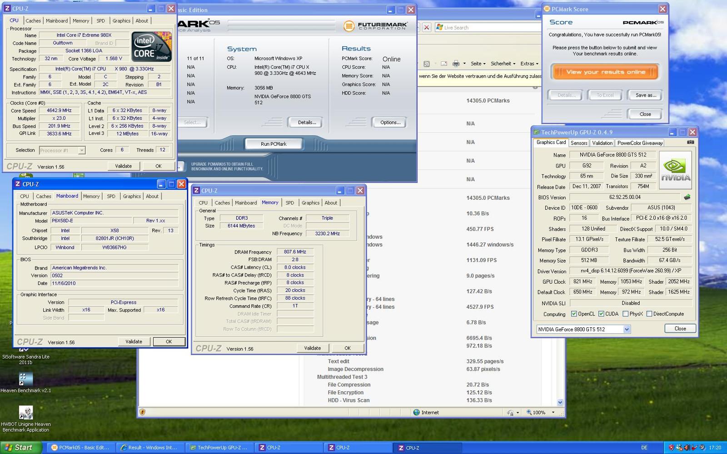Select TechPowerUp GPU-Z taskbar button

pyautogui.click(x=219, y=447)
